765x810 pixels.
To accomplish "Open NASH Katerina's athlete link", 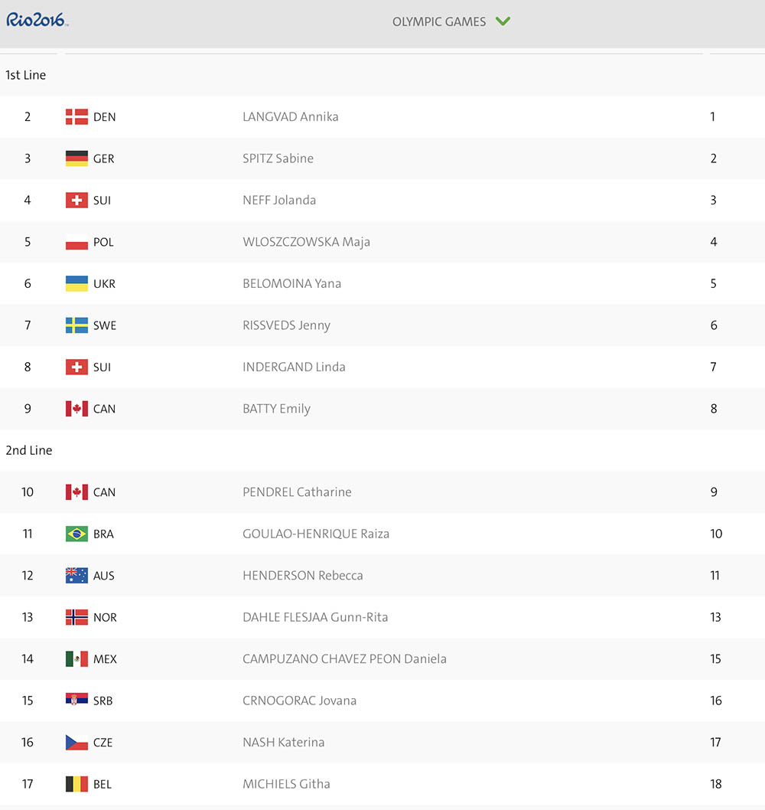I will coord(283,743).
